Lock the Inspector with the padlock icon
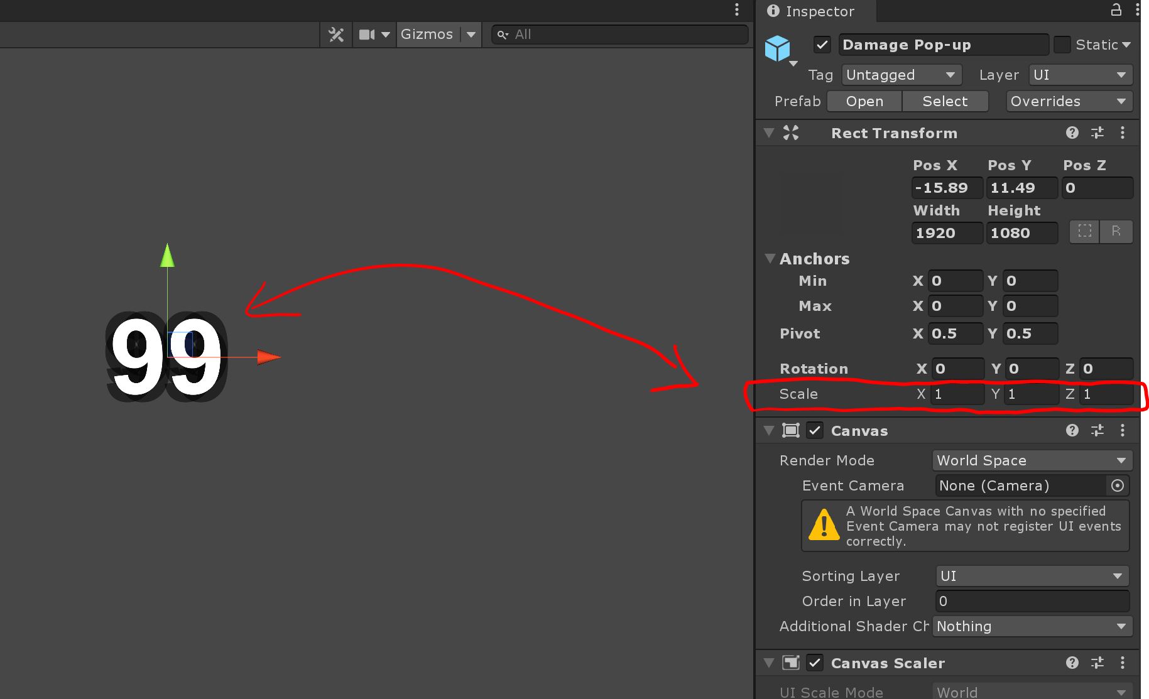The height and width of the screenshot is (699, 1149). 1116,10
